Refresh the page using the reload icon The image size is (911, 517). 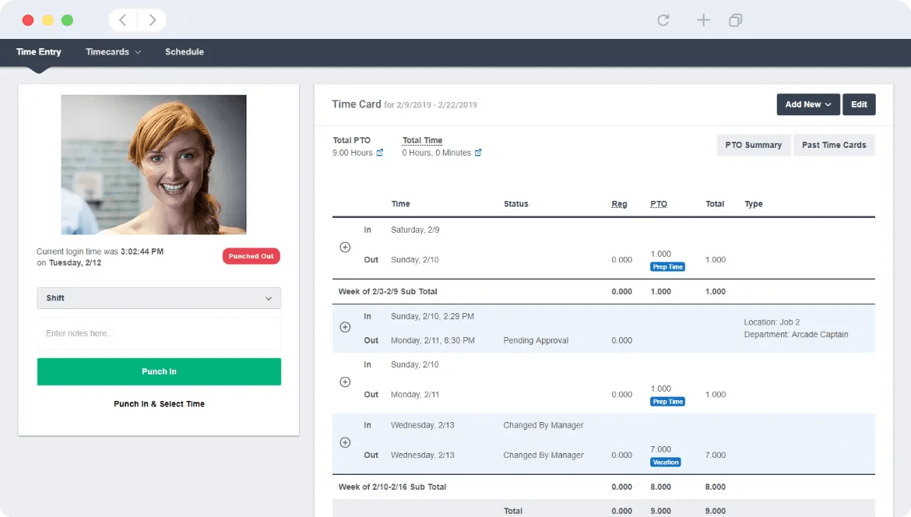663,20
